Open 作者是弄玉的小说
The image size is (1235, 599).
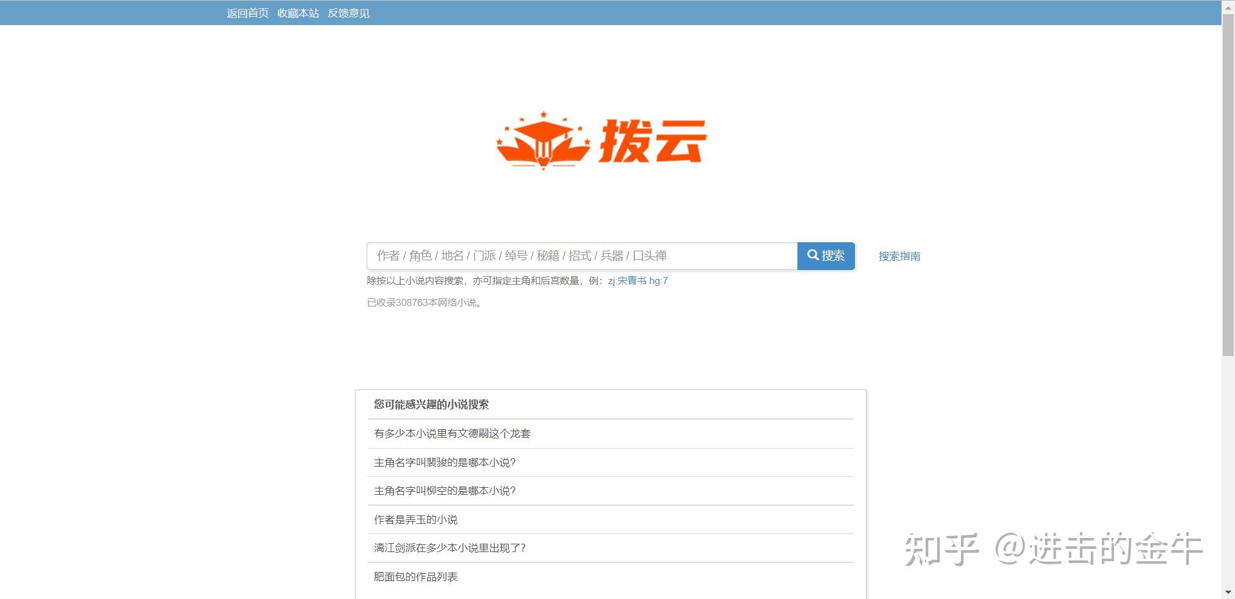pyautogui.click(x=416, y=520)
